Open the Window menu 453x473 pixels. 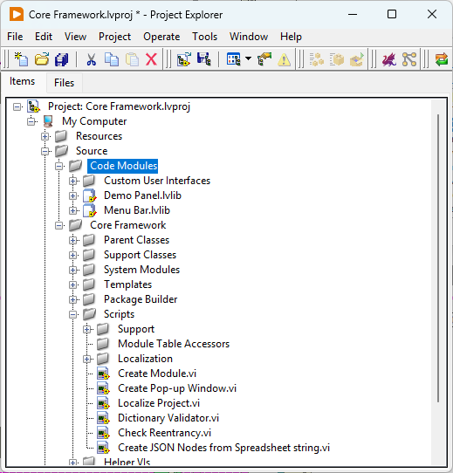(x=249, y=37)
